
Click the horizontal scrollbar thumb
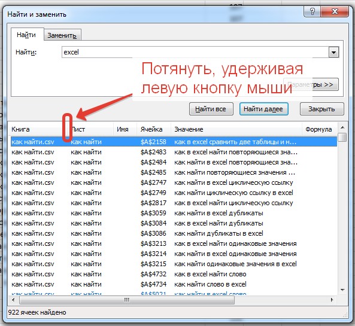[x=127, y=300]
